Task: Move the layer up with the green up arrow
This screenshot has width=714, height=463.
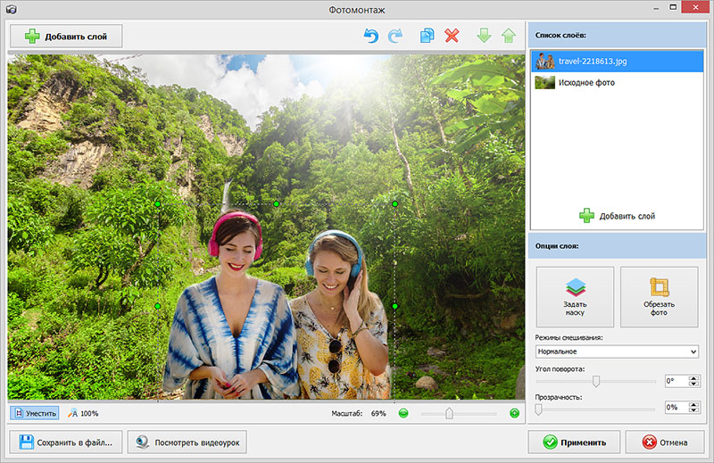Action: (509, 36)
